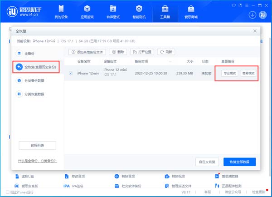The image size is (272, 197).
Task: Click 客服 in the status bar
Action: tap(208, 192)
